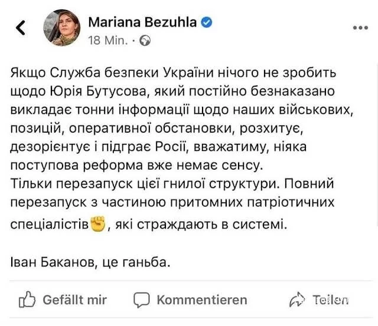Open the "18 Min." post timestamp

(x=105, y=41)
